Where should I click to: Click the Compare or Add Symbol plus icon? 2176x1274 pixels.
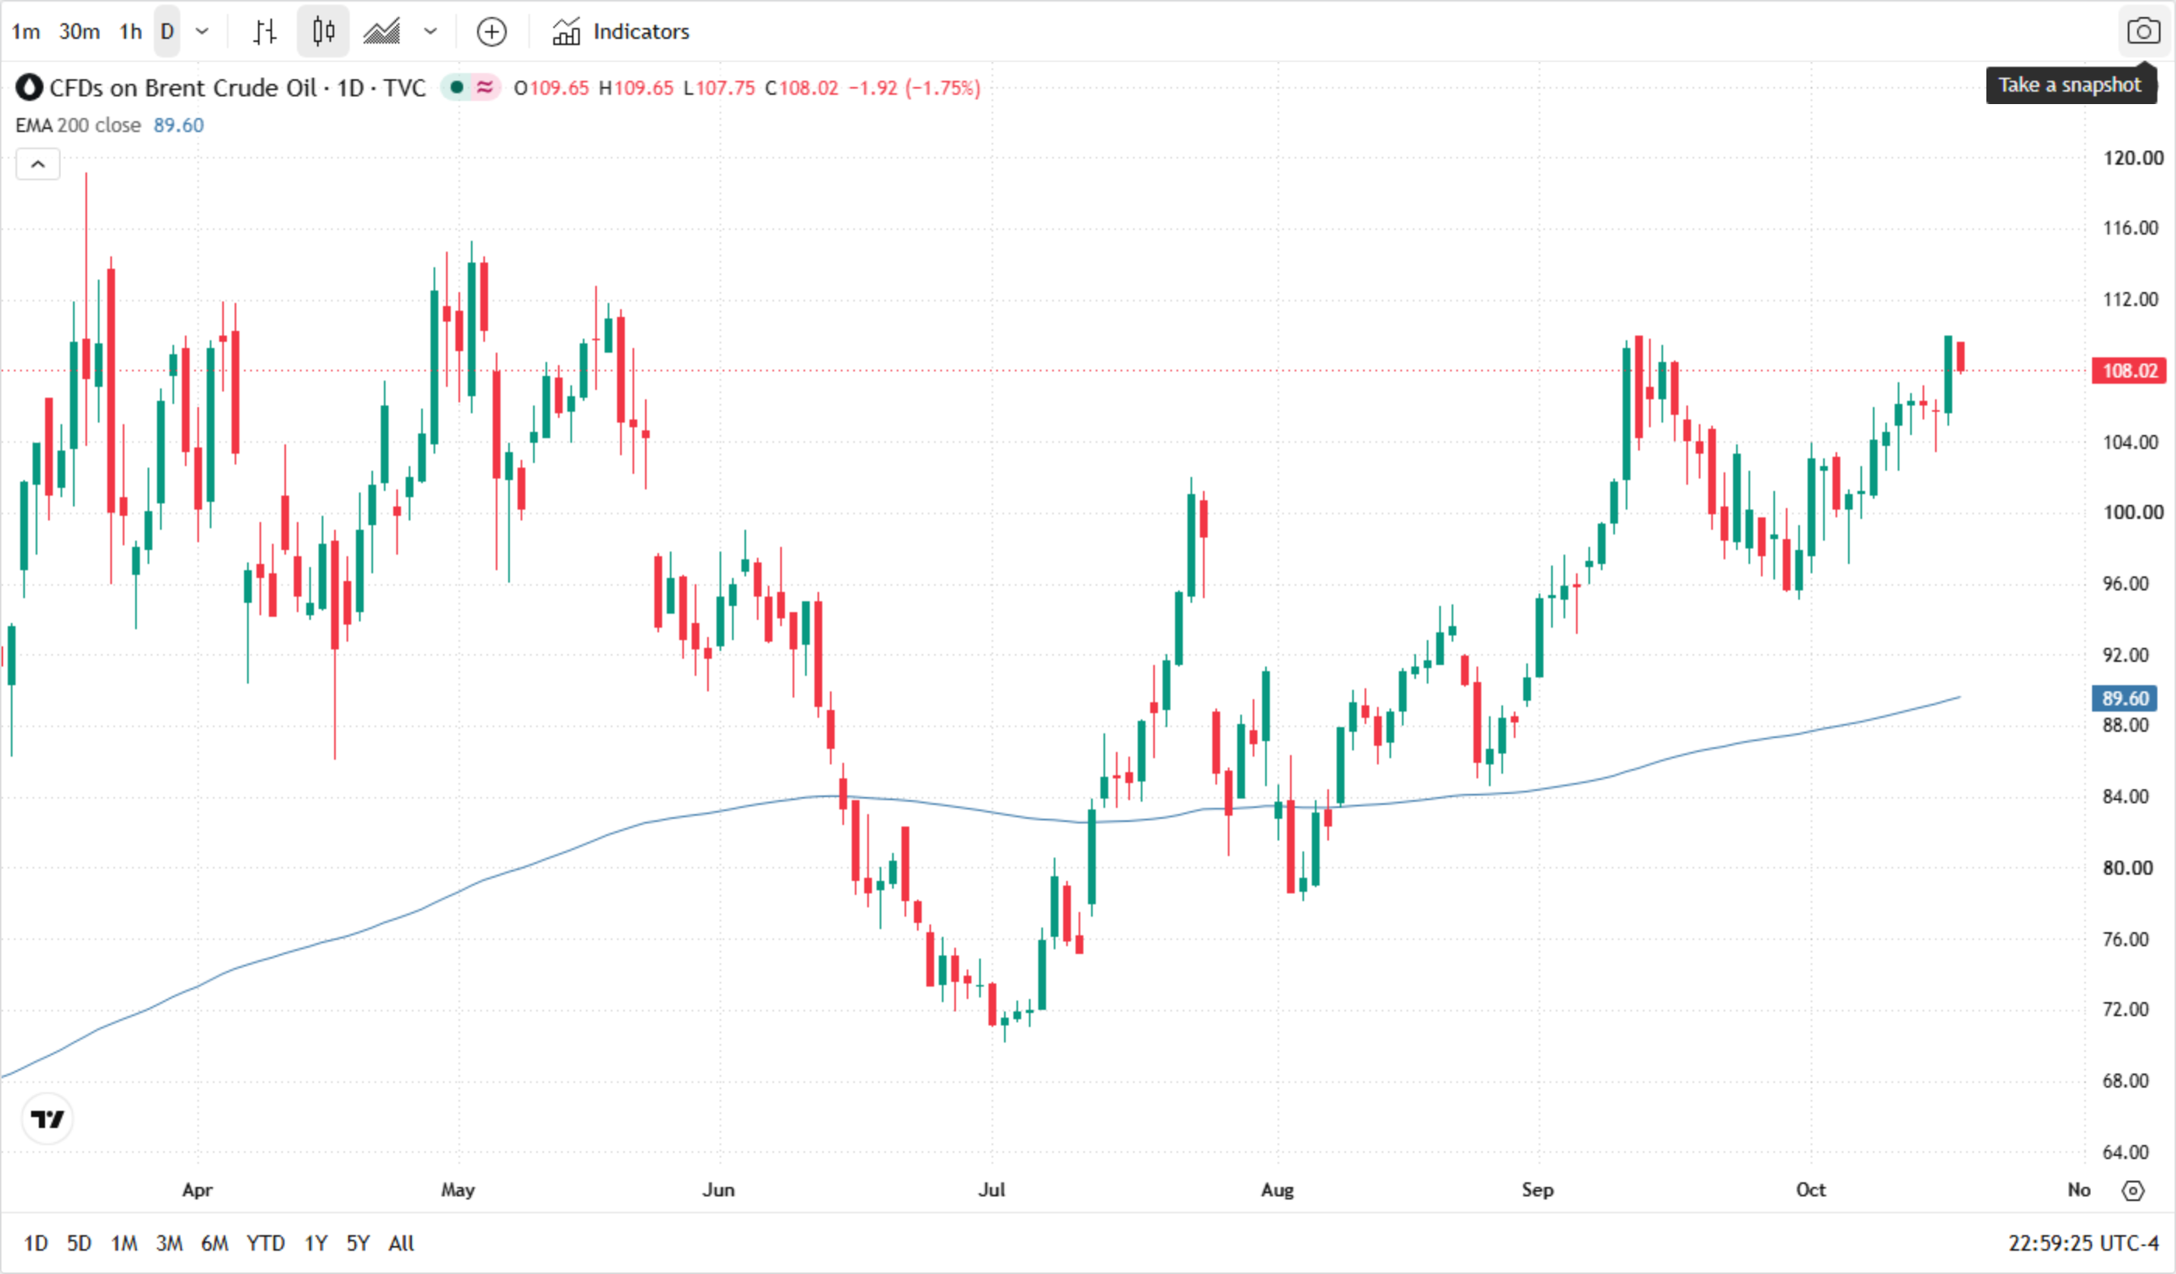point(491,32)
